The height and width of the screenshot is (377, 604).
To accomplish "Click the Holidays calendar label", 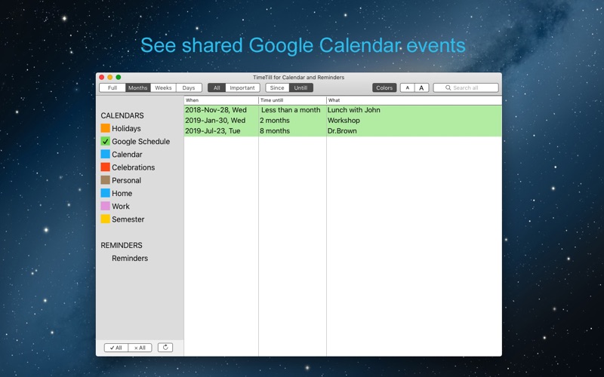I will (126, 128).
